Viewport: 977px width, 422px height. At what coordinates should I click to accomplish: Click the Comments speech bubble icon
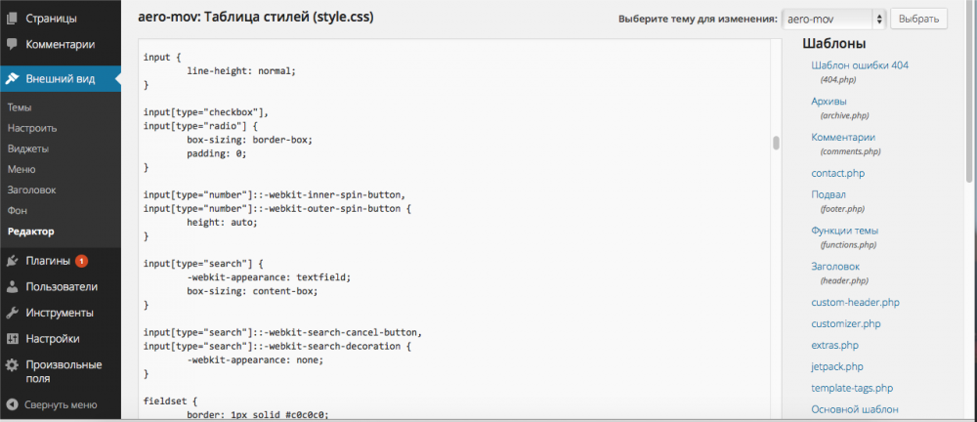click(x=12, y=44)
